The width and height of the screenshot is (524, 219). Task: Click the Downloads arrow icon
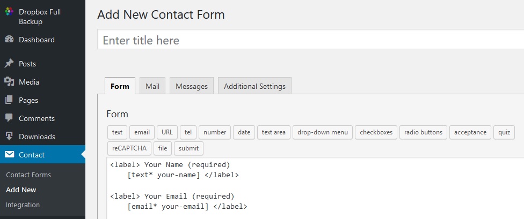click(9, 136)
